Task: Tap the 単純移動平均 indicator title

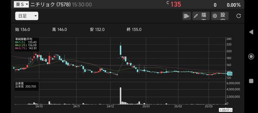Action: 24,39
